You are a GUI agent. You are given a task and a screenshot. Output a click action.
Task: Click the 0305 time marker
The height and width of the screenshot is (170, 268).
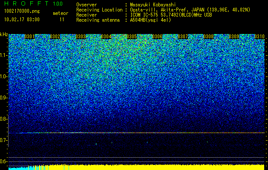pyautogui.click(x=132, y=37)
